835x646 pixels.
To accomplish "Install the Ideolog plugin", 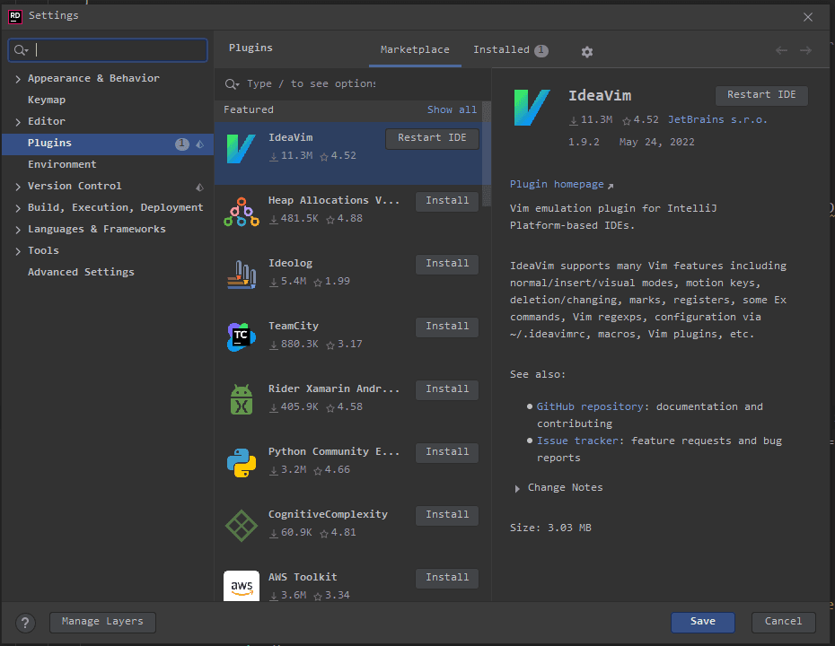I will (x=446, y=264).
